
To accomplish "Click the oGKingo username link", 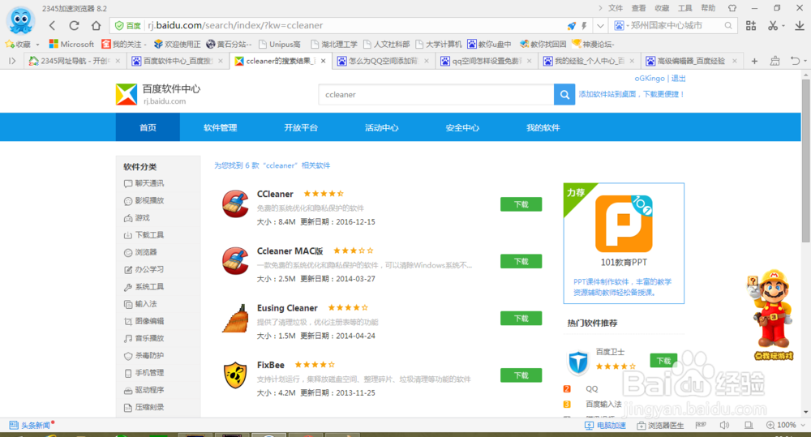I will click(650, 79).
